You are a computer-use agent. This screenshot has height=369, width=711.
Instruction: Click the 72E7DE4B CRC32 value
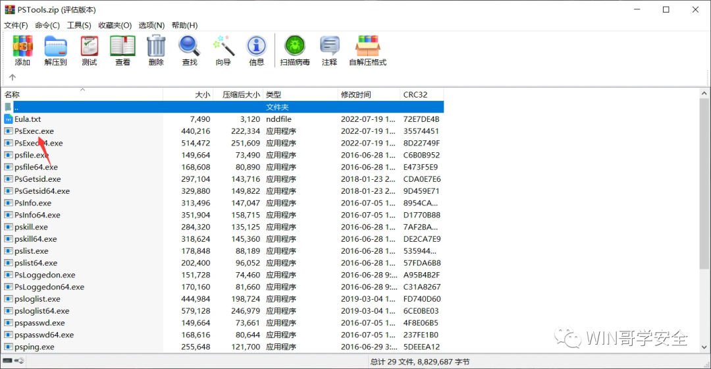click(x=421, y=119)
